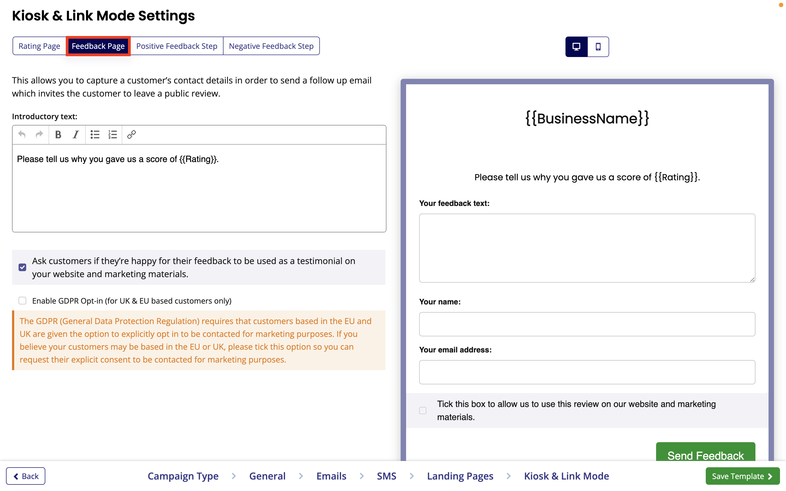Image resolution: width=786 pixels, height=491 pixels.
Task: Open the Rating Page tab
Action: pyautogui.click(x=39, y=46)
